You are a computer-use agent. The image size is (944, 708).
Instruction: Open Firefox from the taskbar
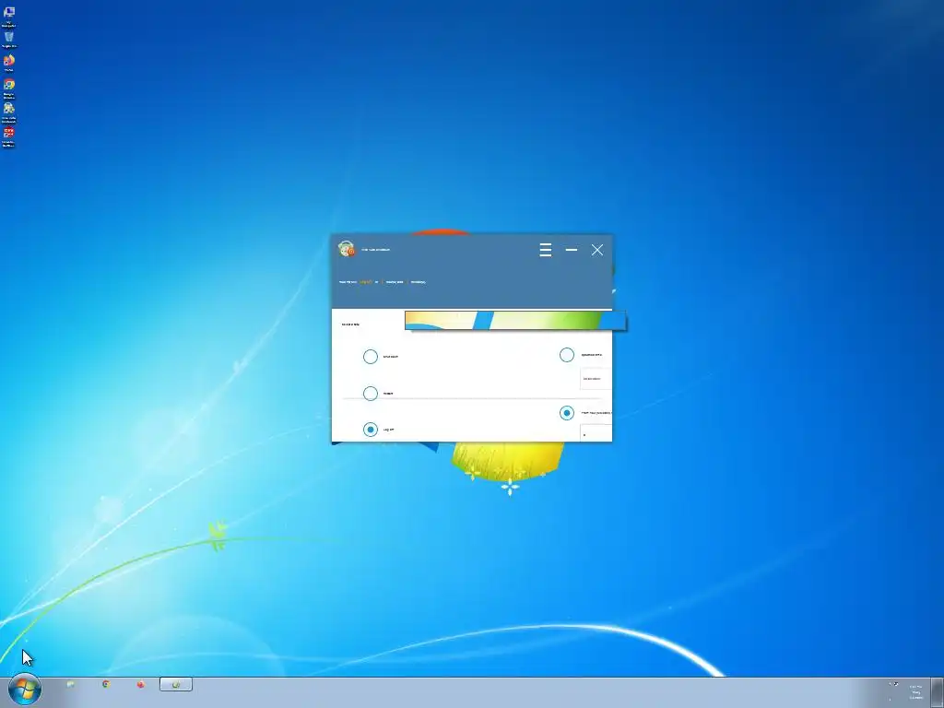click(141, 685)
